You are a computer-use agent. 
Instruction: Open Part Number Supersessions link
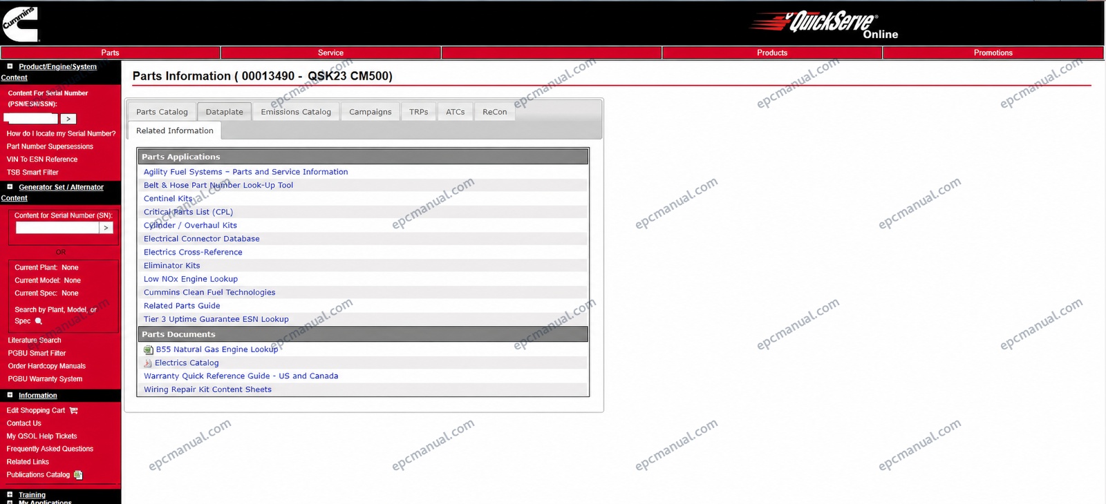[x=50, y=146]
